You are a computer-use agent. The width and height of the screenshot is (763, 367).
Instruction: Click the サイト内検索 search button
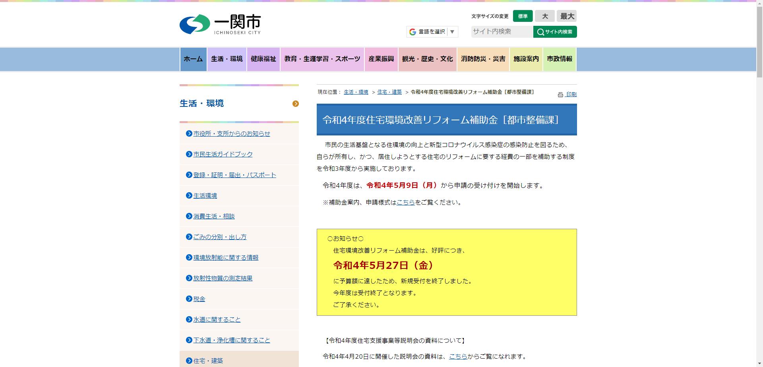point(555,32)
